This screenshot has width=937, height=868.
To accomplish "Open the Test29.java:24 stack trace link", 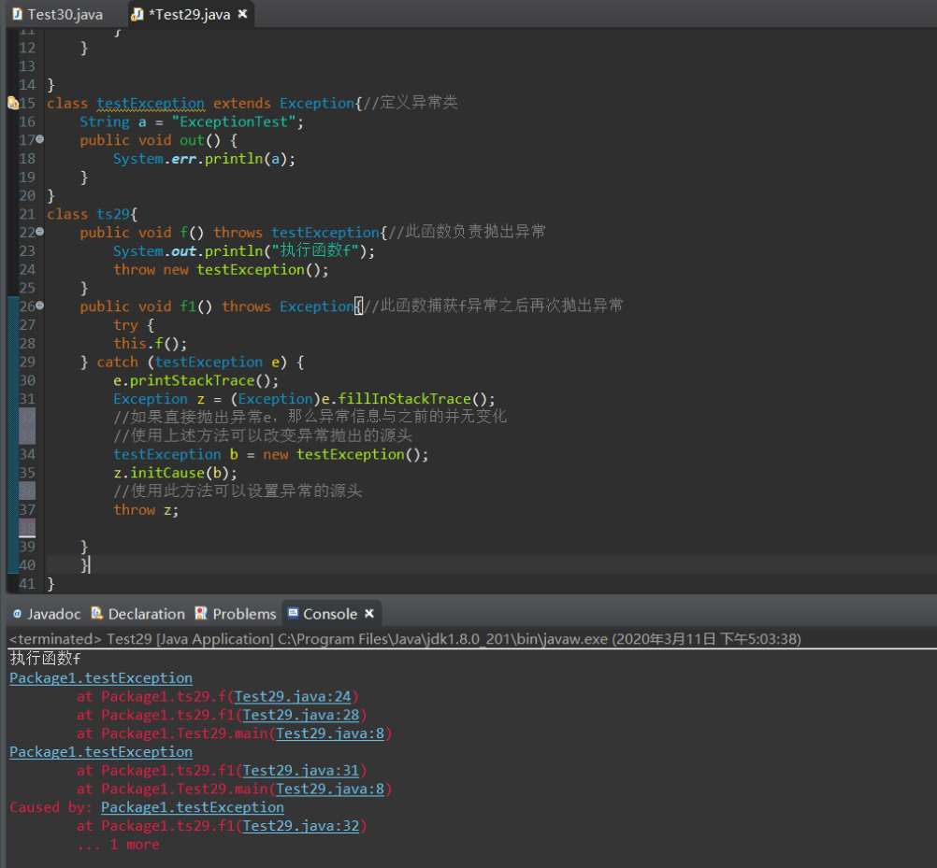I will (x=293, y=696).
